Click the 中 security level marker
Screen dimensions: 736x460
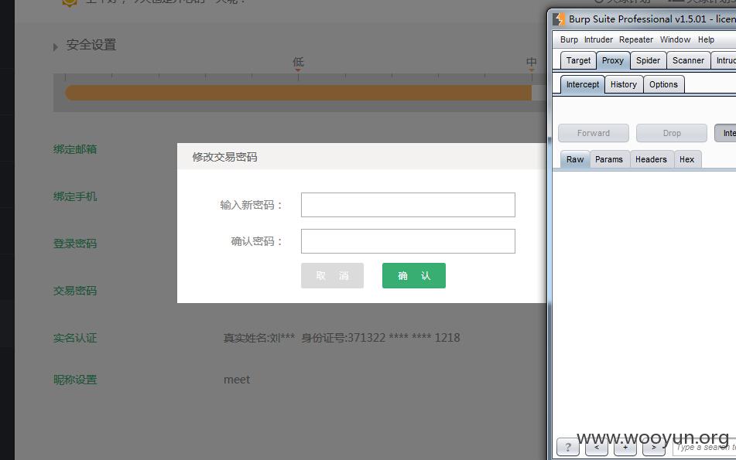coord(532,62)
